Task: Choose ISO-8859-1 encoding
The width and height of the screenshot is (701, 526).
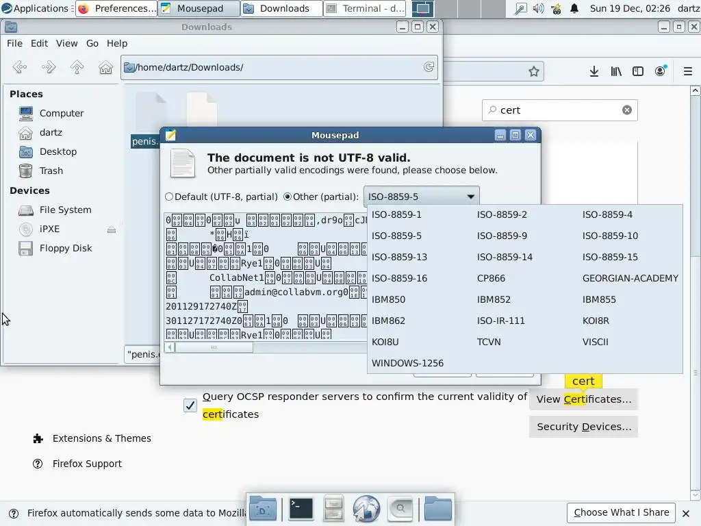Action: click(x=396, y=214)
